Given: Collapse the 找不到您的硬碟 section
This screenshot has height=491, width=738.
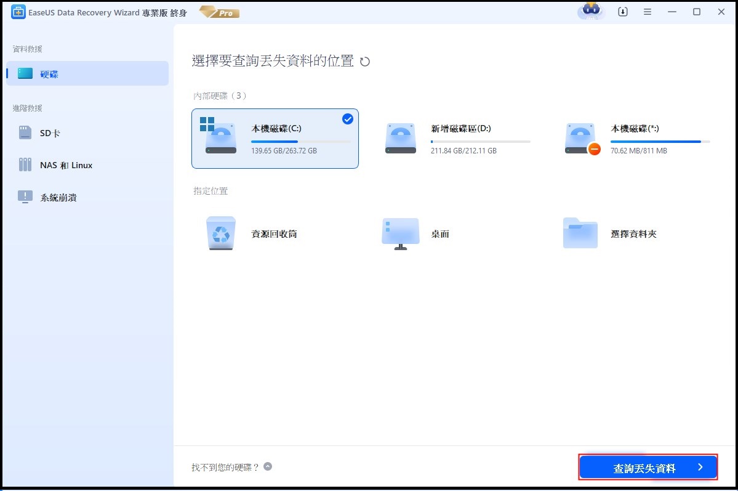Looking at the screenshot, I should tap(267, 466).
